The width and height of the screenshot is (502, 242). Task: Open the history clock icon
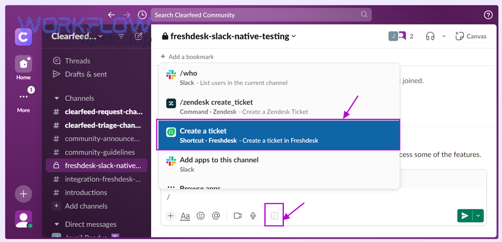[142, 15]
